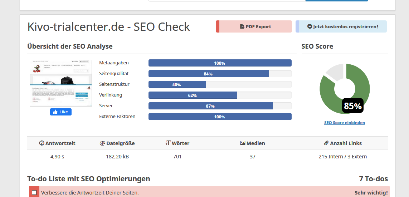
Task: Click the PDF file icon in the export button
Action: tap(242, 26)
